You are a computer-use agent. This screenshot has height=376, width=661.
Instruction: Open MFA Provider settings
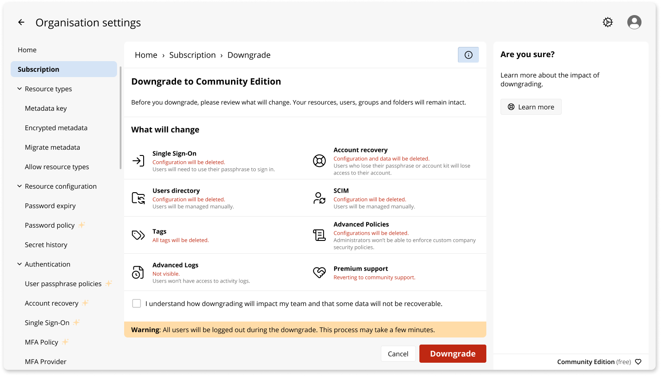[46, 362]
